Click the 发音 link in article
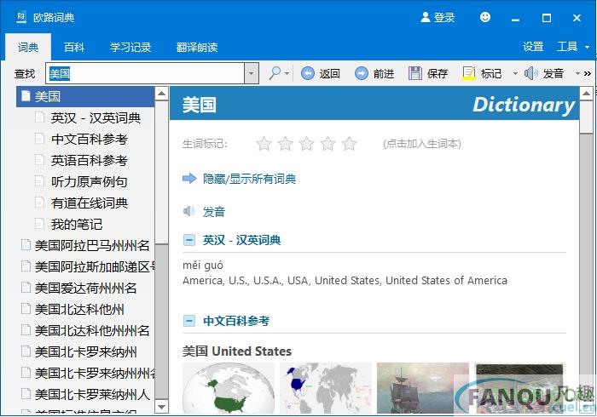This screenshot has height=417, width=597. [214, 212]
